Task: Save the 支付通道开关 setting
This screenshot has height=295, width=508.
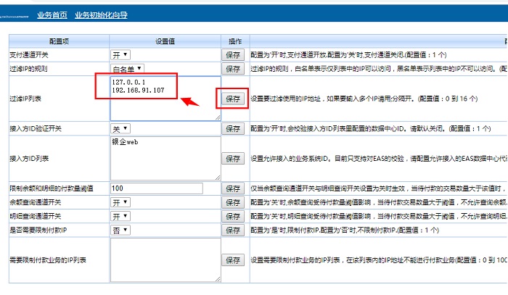Action: click(x=233, y=54)
